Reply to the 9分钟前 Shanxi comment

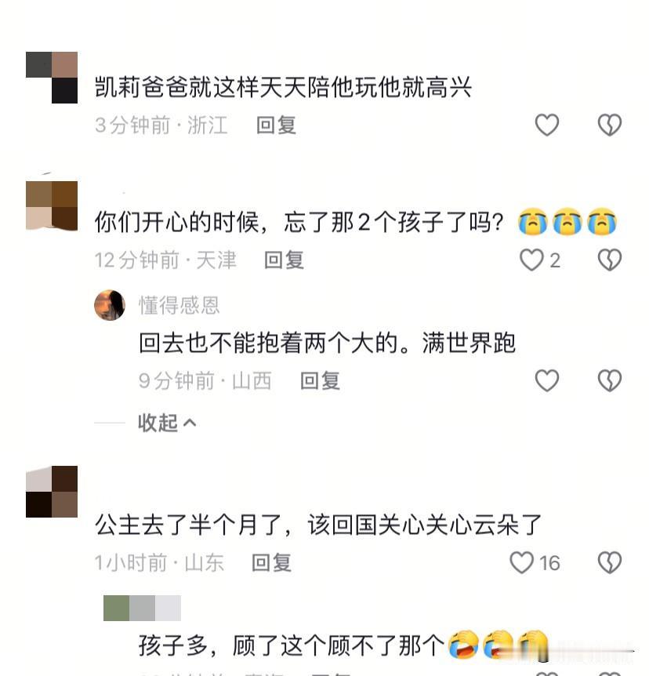pos(321,381)
